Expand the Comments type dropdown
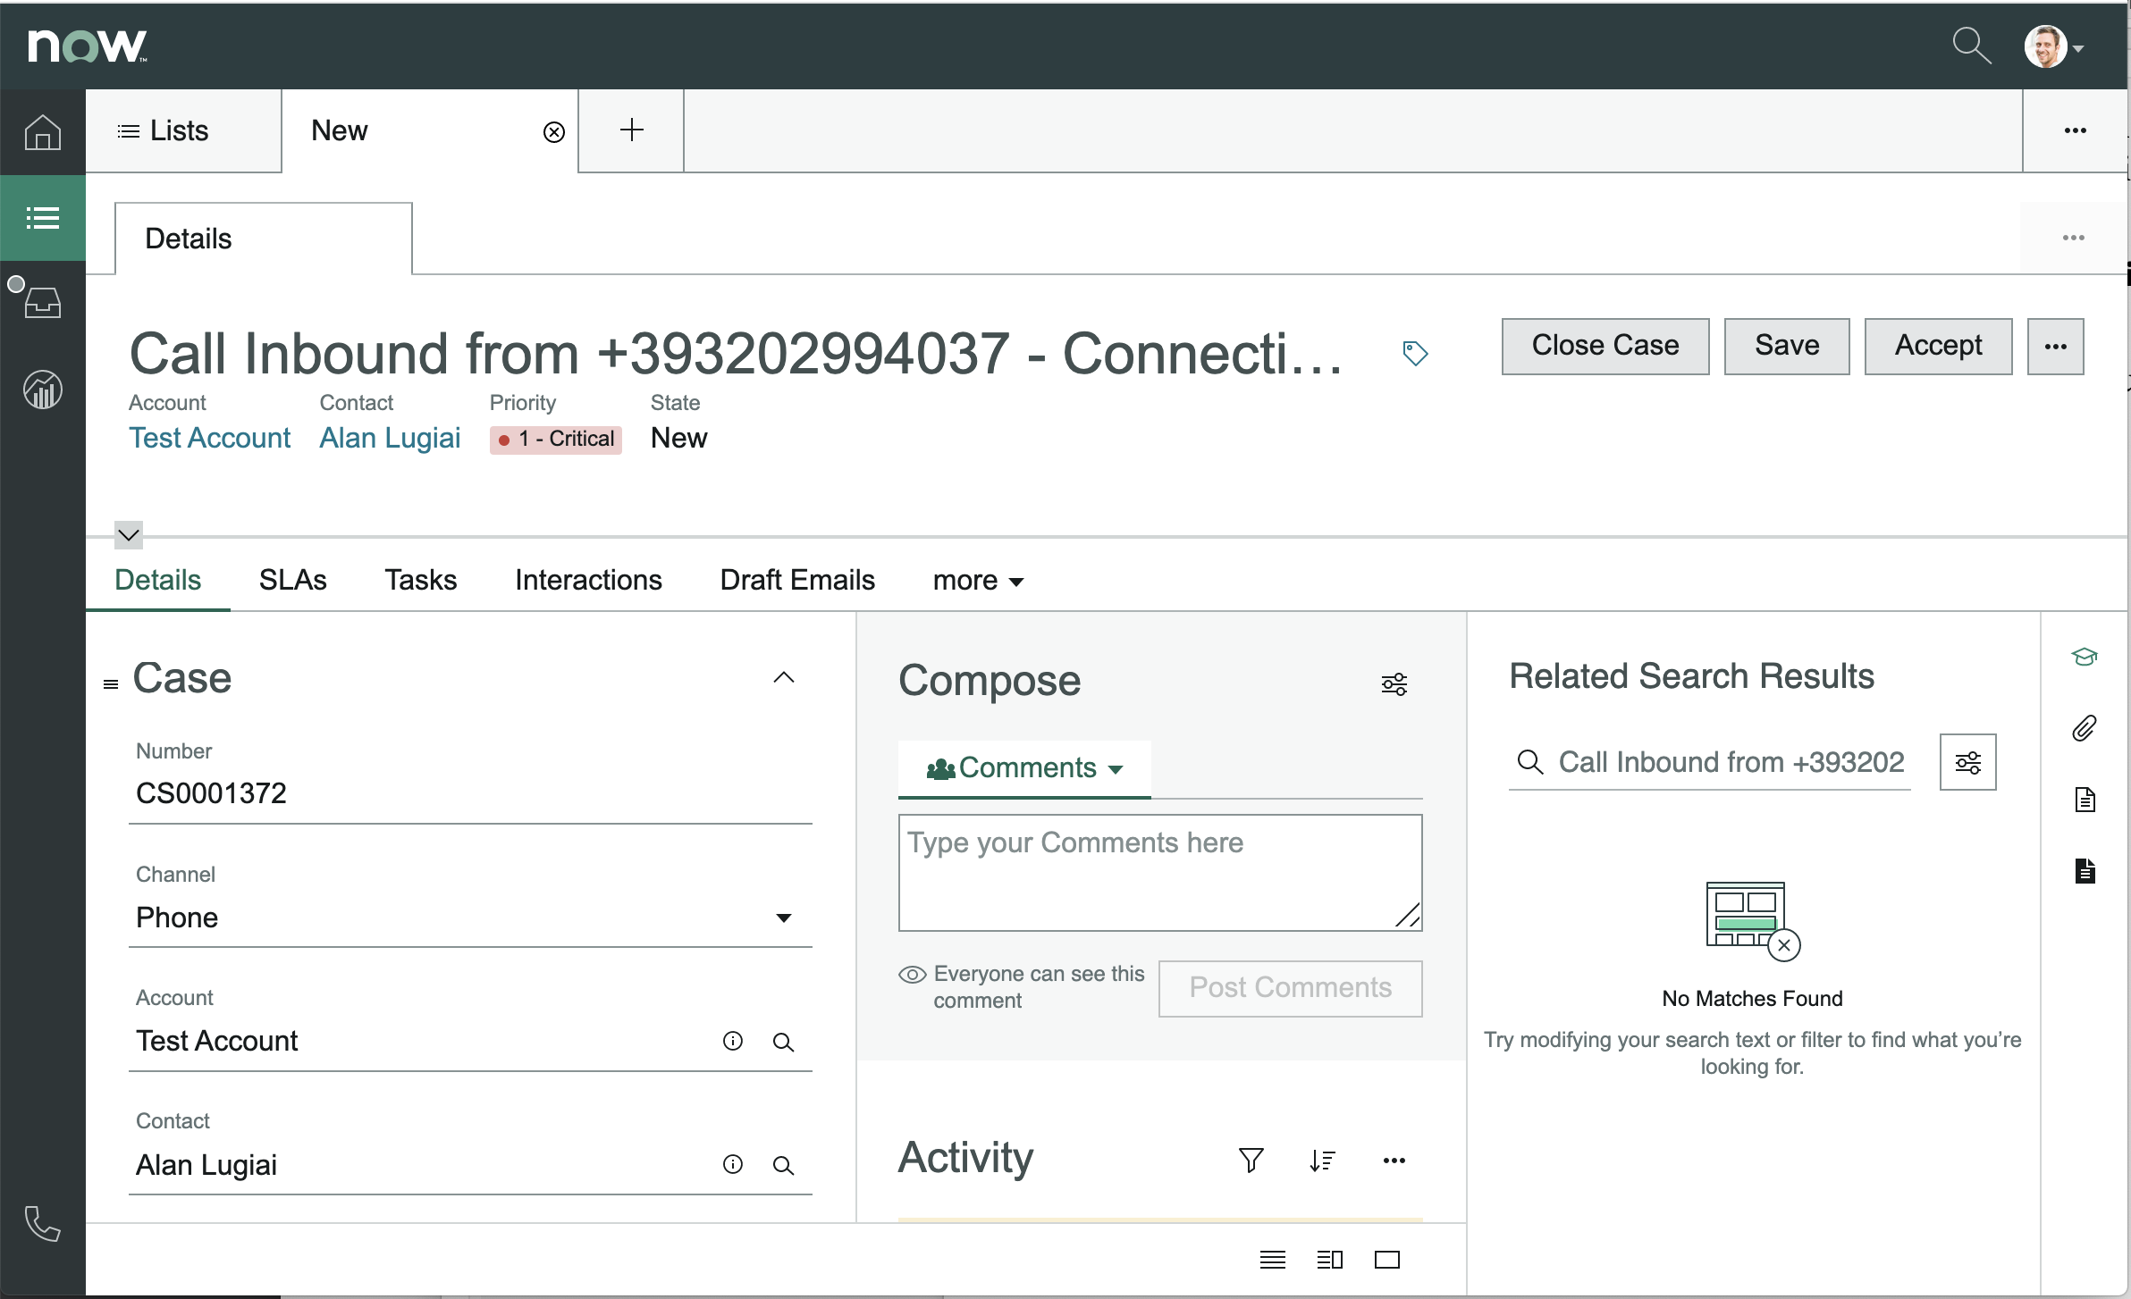This screenshot has height=1299, width=2131. 1024,768
